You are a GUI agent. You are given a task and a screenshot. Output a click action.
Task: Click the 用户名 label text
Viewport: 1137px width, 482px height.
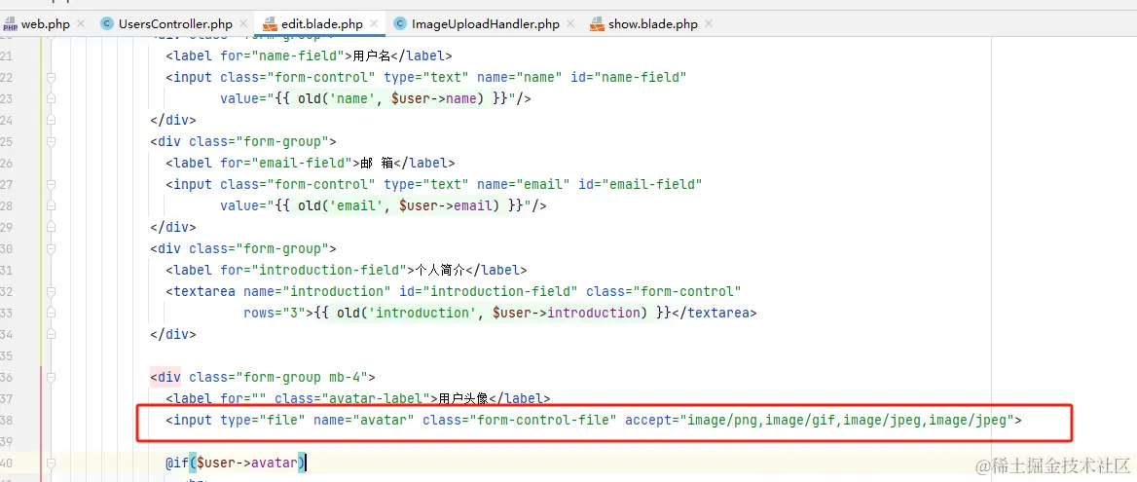[x=371, y=56]
